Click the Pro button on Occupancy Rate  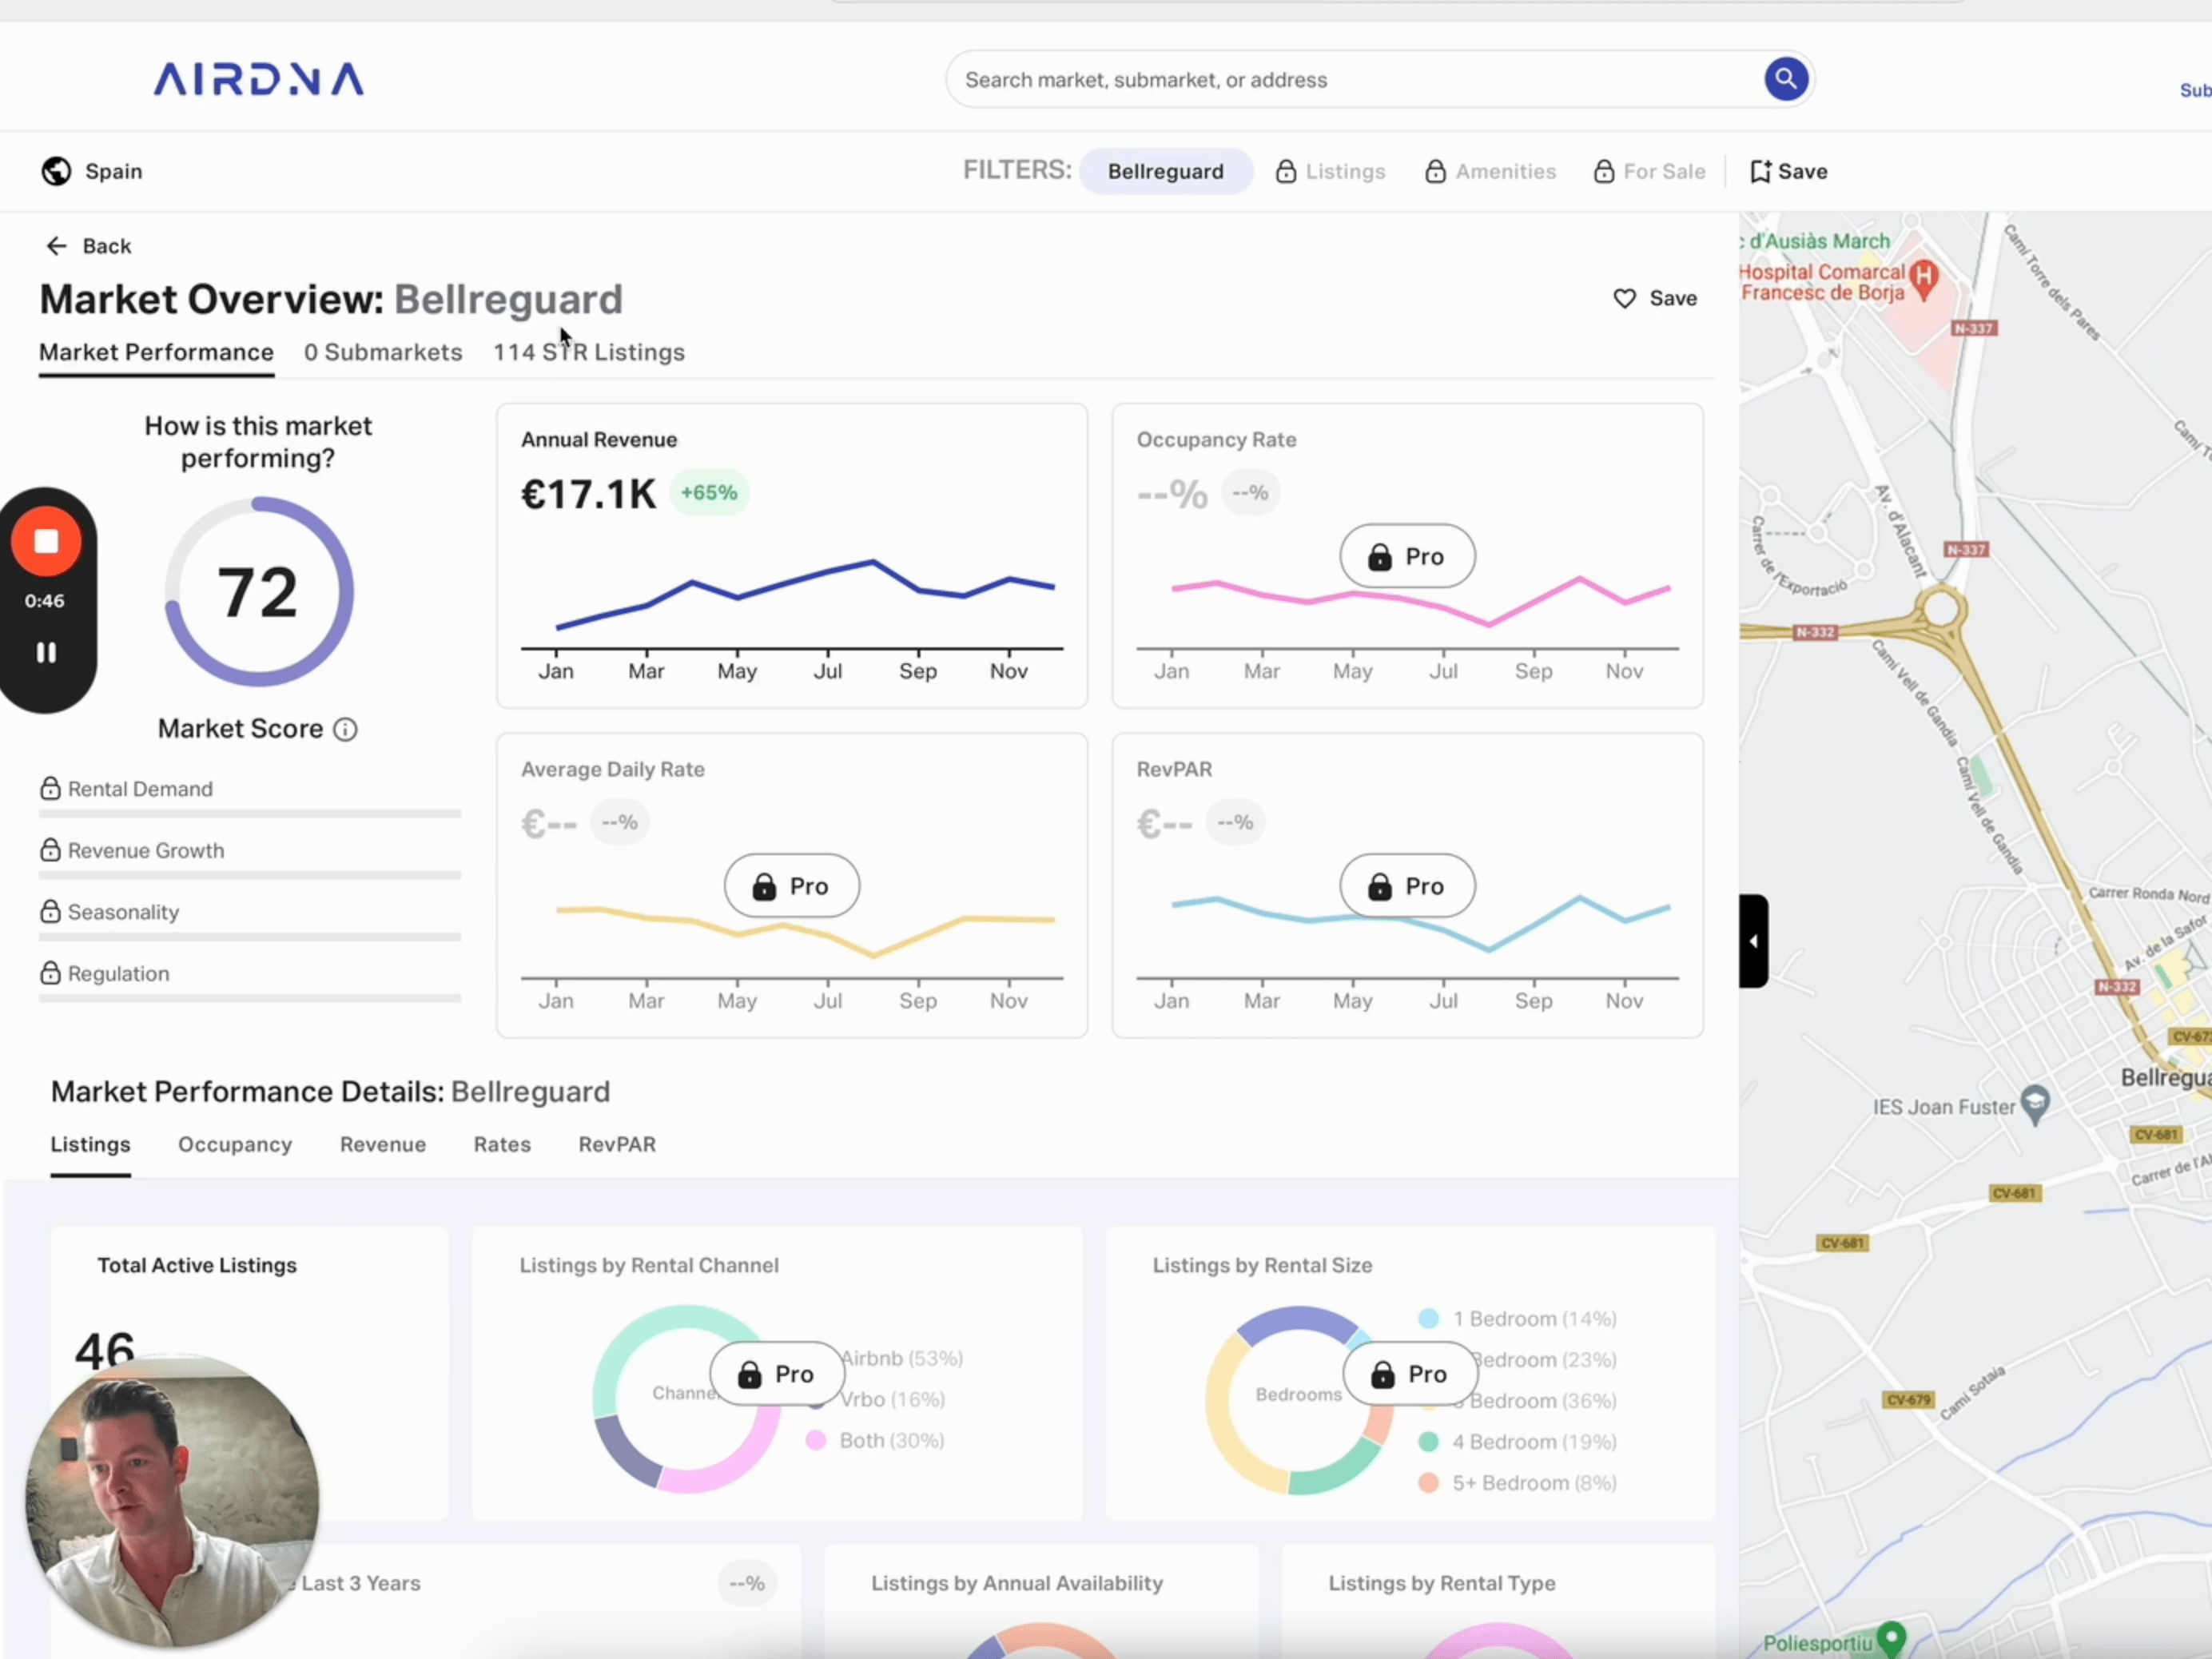pos(1407,557)
